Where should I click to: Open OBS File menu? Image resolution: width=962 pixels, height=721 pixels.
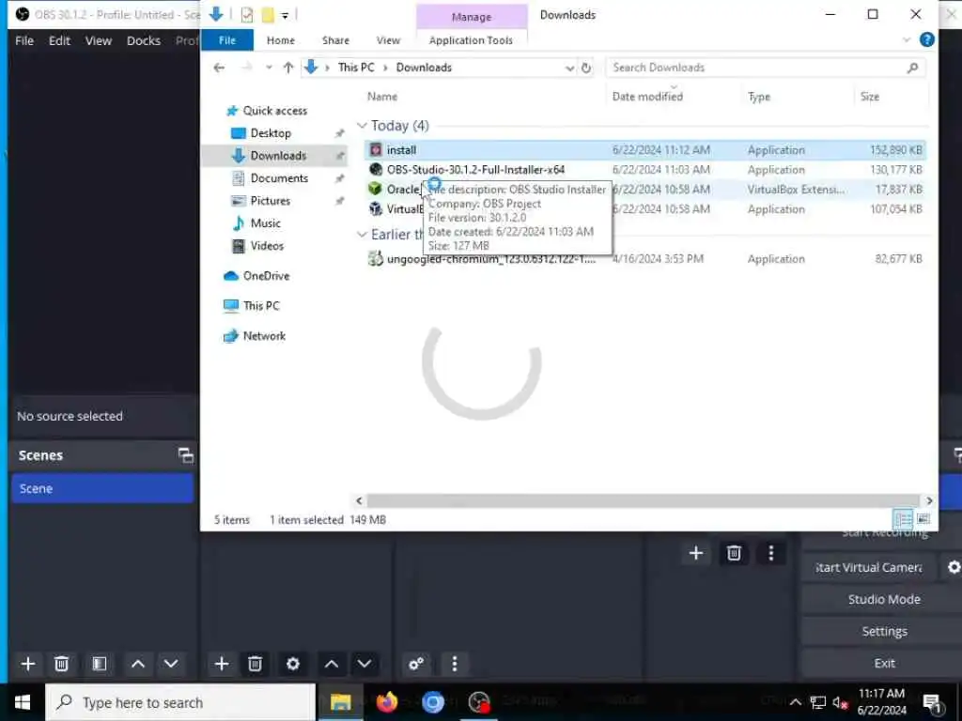tap(24, 40)
